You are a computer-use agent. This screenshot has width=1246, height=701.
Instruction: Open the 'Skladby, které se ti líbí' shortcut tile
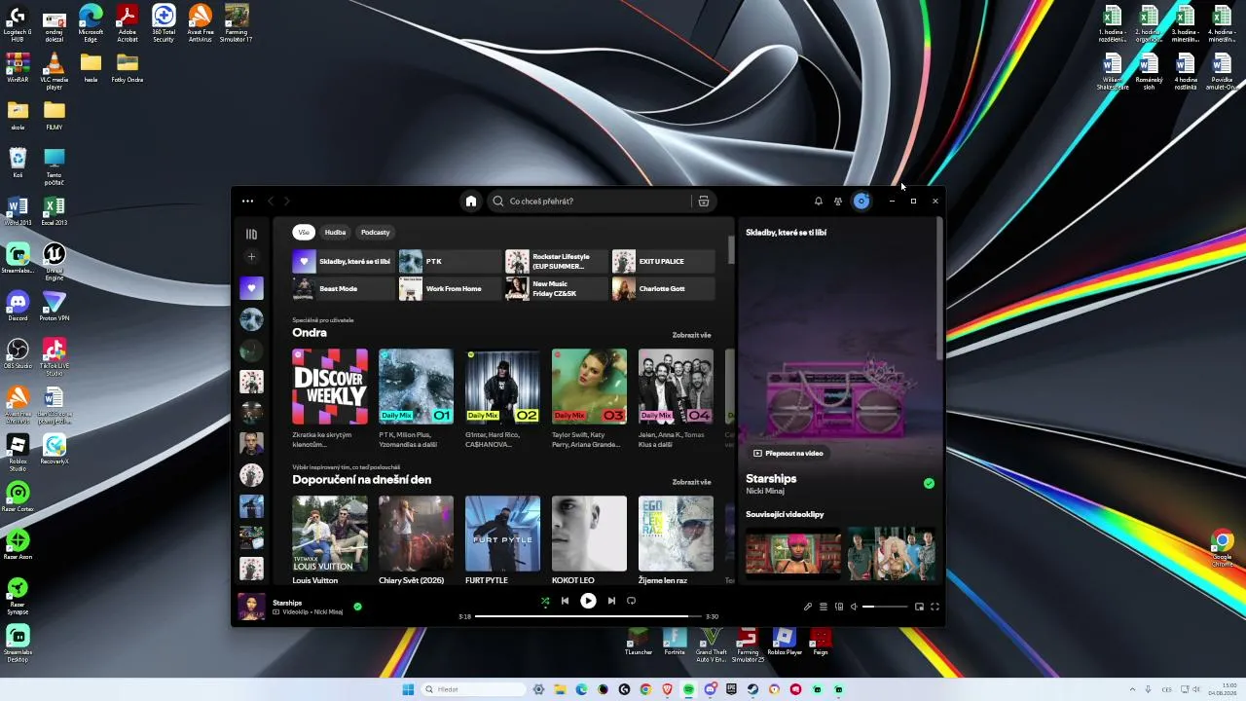coord(344,262)
